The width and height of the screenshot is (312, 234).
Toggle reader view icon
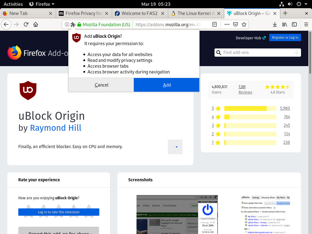click(214, 24)
